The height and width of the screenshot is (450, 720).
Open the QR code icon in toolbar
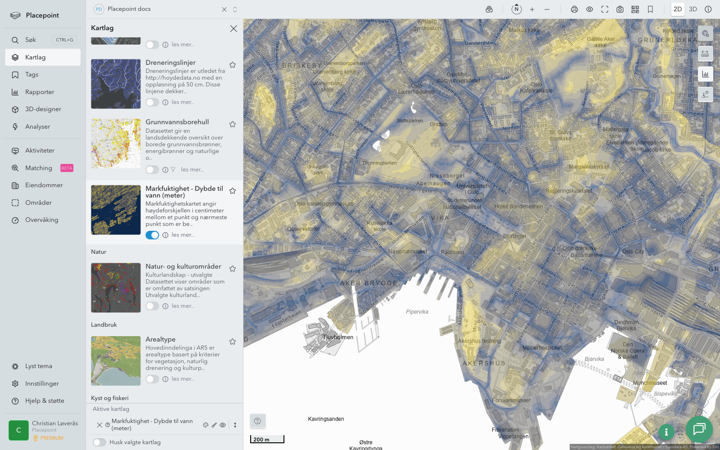(x=635, y=9)
